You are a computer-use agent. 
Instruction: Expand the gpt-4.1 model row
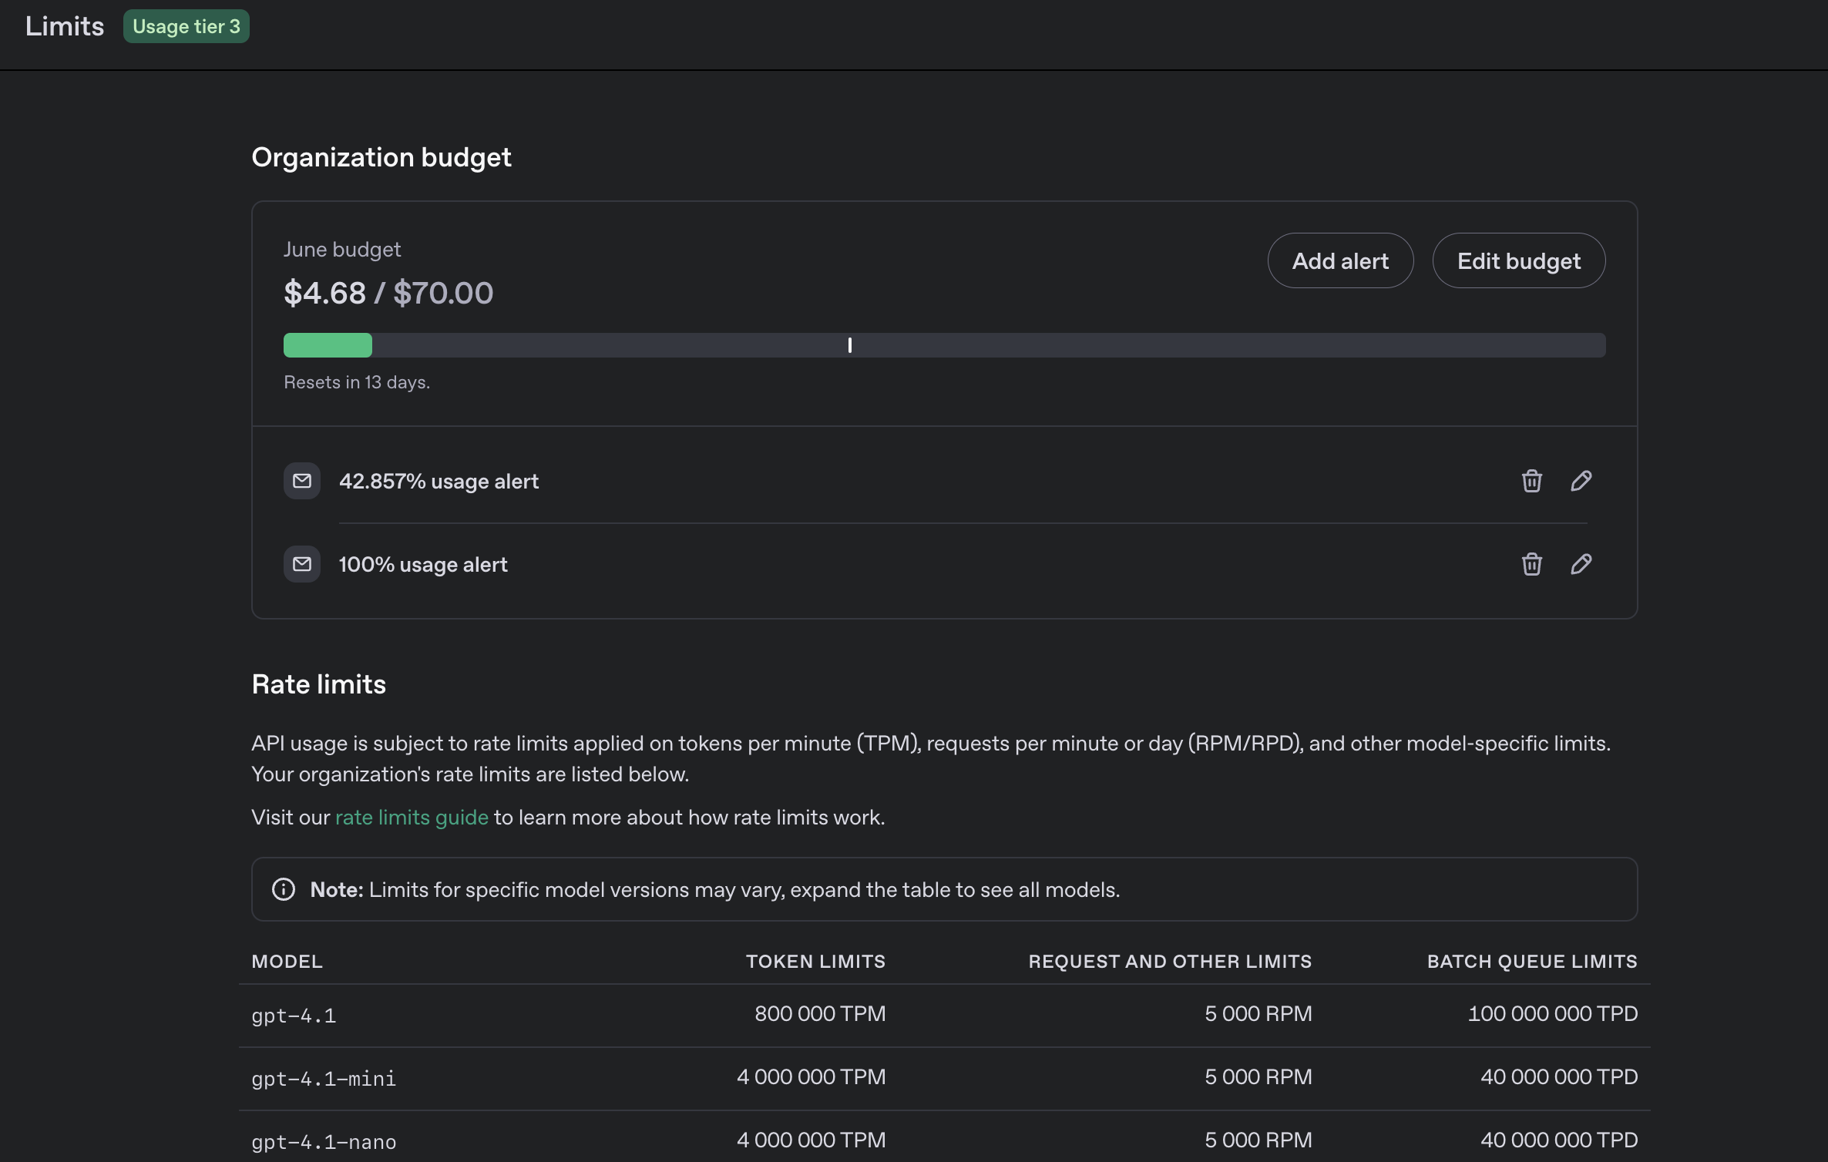click(x=294, y=1015)
